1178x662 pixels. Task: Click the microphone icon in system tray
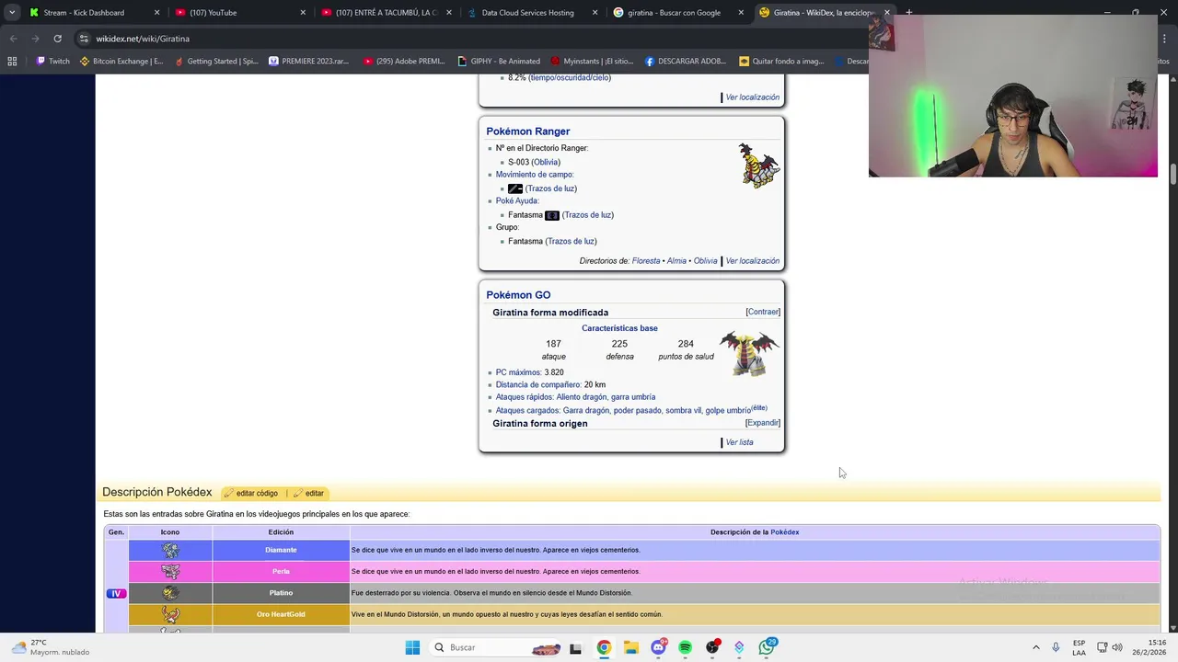click(x=1056, y=647)
